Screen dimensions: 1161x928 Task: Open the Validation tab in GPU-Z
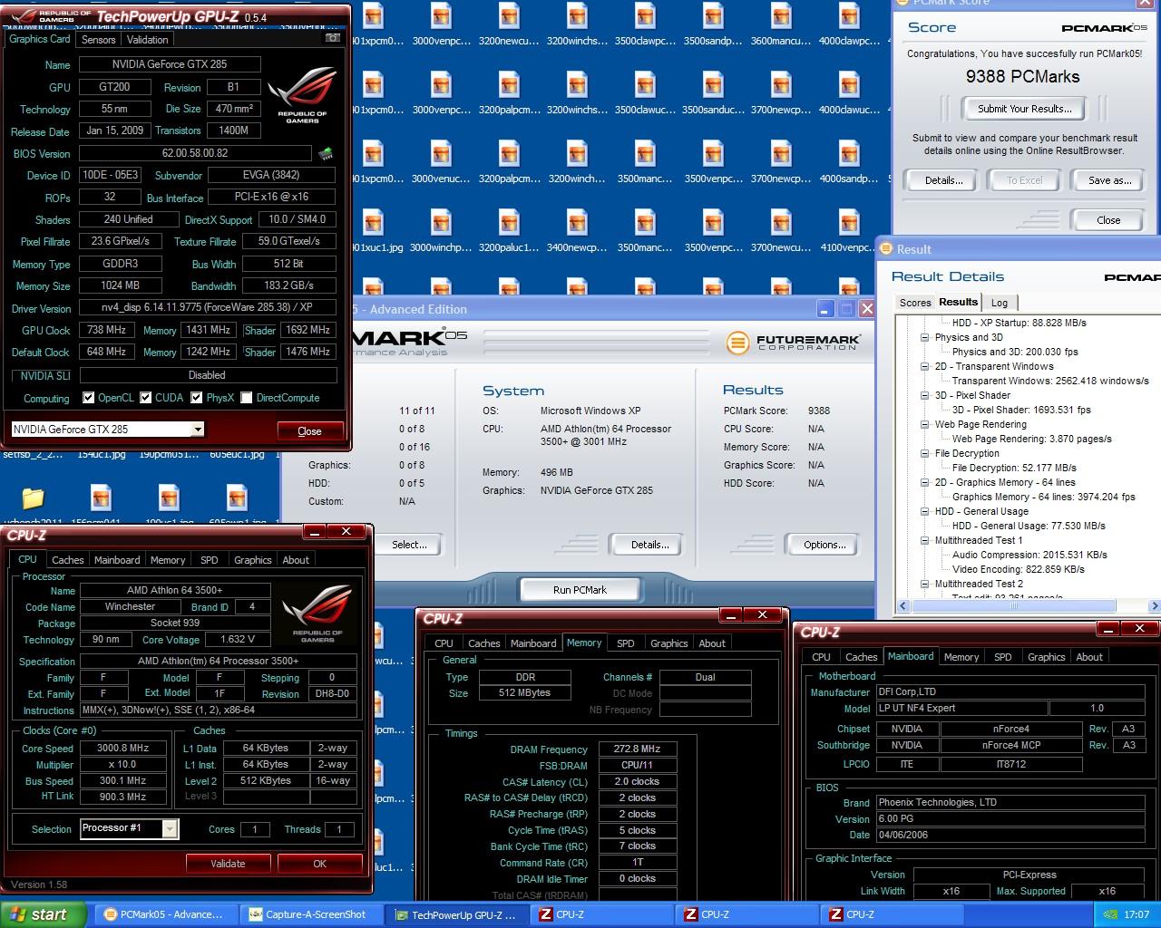[x=147, y=40]
